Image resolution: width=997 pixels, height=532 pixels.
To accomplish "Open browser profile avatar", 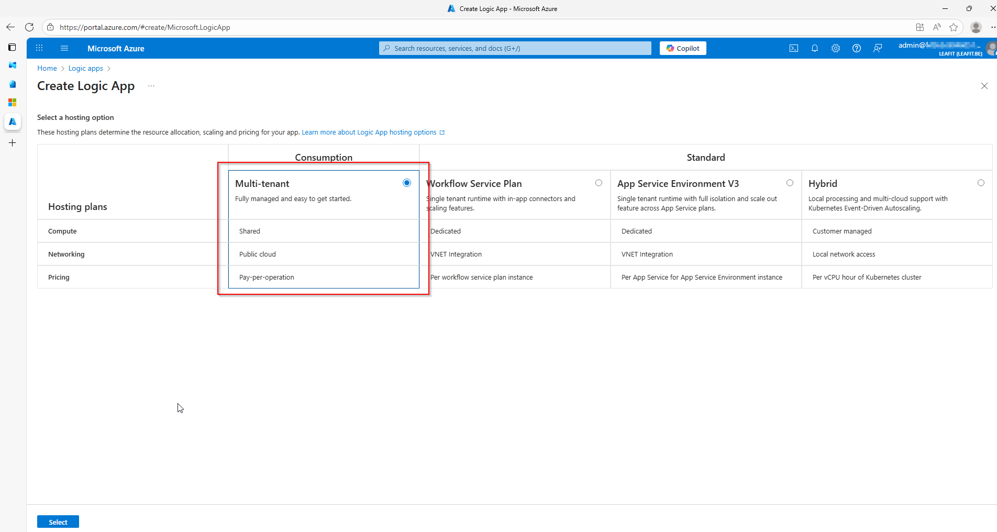I will [x=976, y=27].
